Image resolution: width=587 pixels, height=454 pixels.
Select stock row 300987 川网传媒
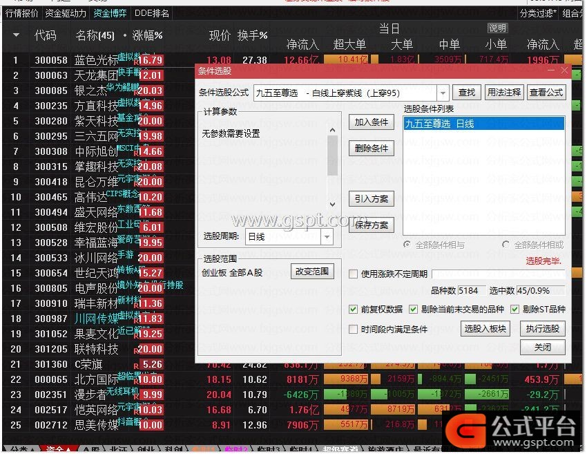pyautogui.click(x=99, y=319)
